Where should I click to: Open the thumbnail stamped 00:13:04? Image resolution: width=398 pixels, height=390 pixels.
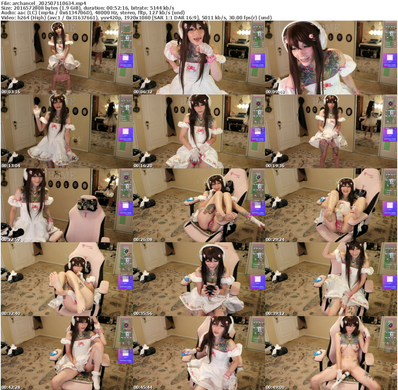tap(67, 131)
